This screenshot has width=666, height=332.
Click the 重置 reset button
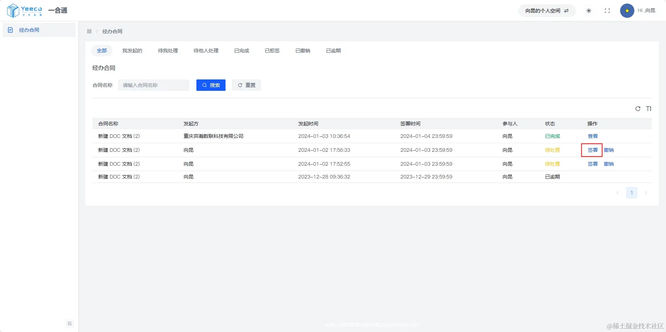[247, 85]
